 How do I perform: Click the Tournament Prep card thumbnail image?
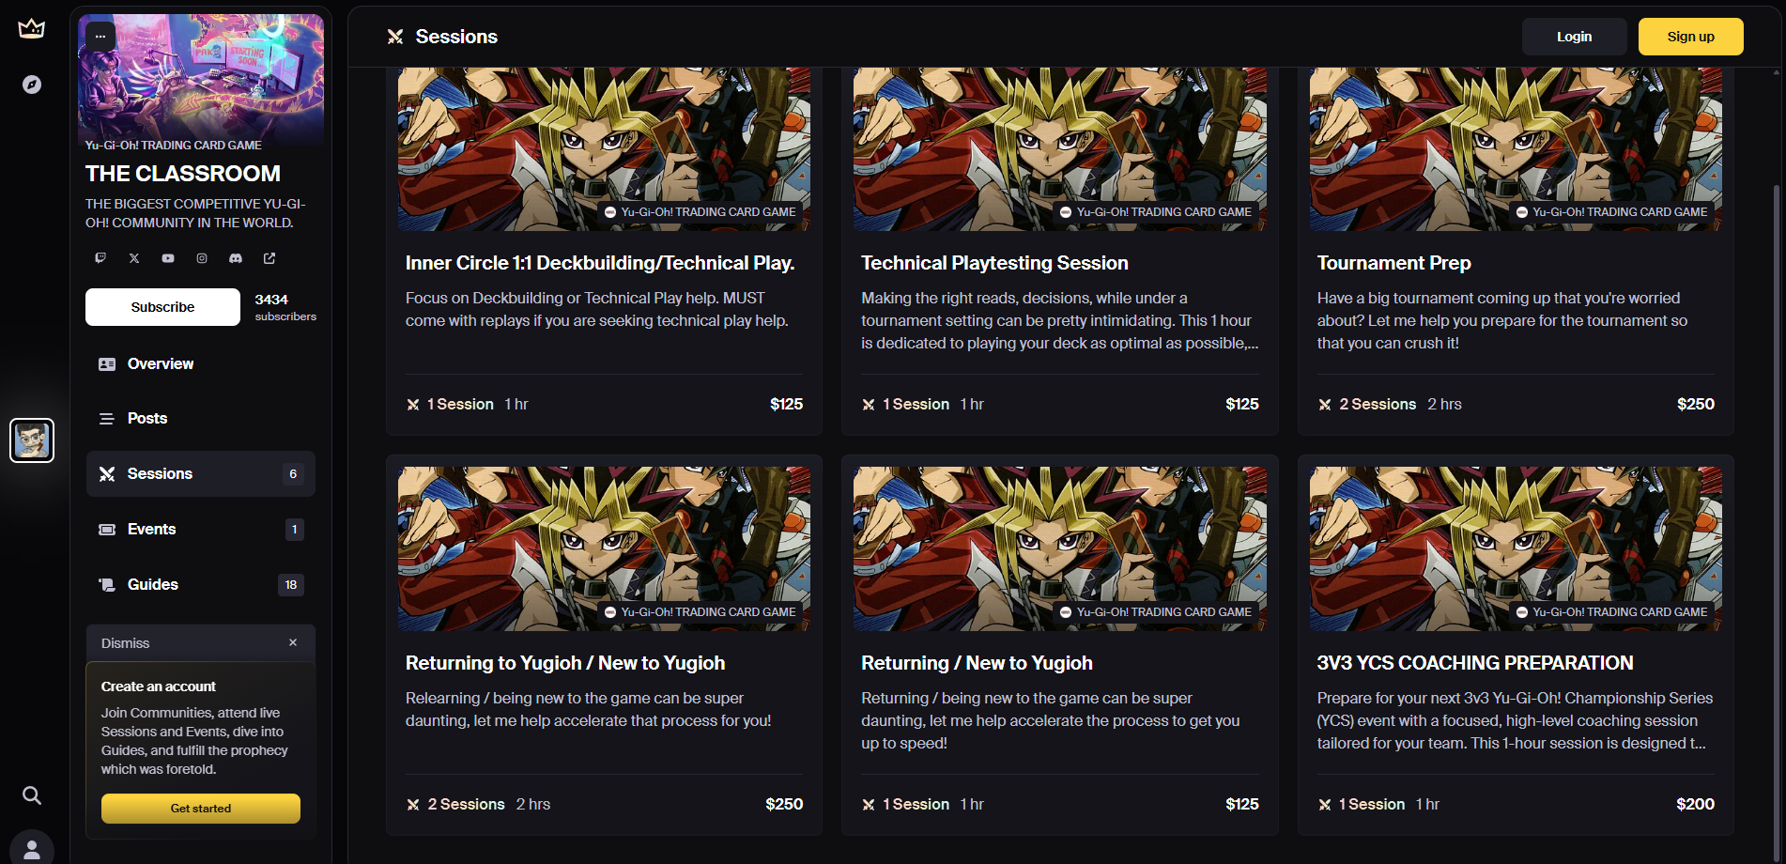point(1516,148)
